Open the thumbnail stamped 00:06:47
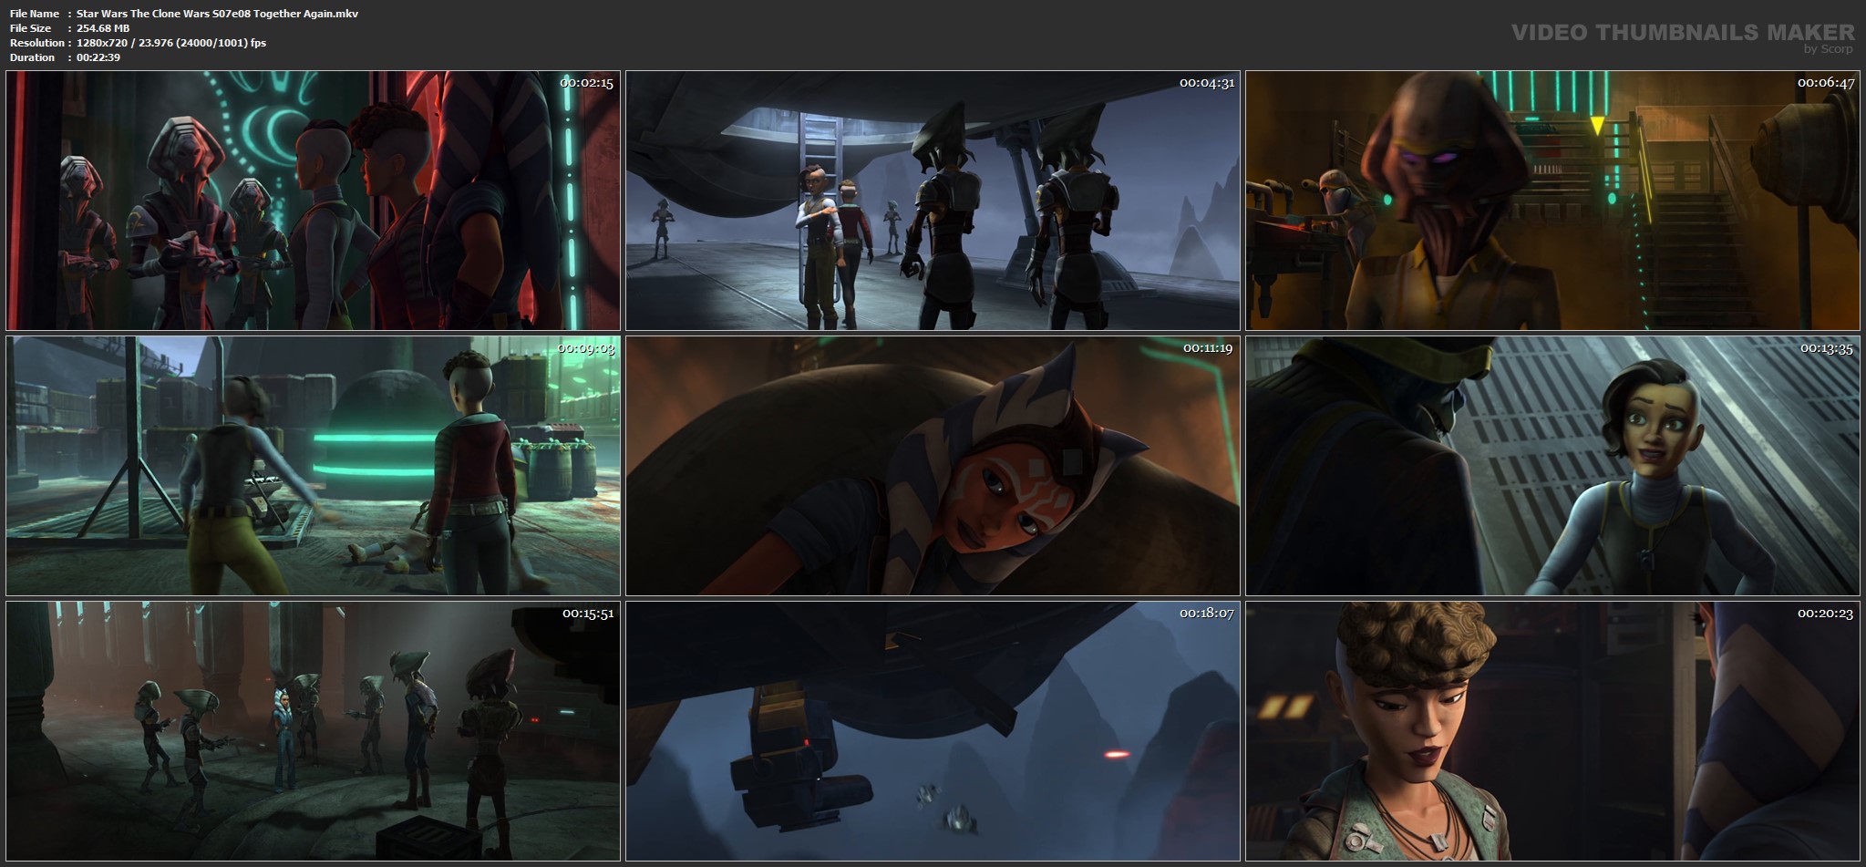Image resolution: width=1866 pixels, height=867 pixels. click(x=1552, y=201)
